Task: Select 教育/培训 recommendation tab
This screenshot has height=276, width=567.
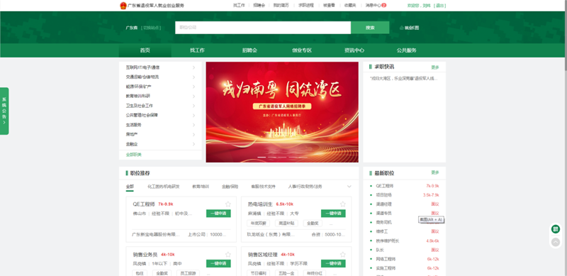Action: pyautogui.click(x=201, y=187)
